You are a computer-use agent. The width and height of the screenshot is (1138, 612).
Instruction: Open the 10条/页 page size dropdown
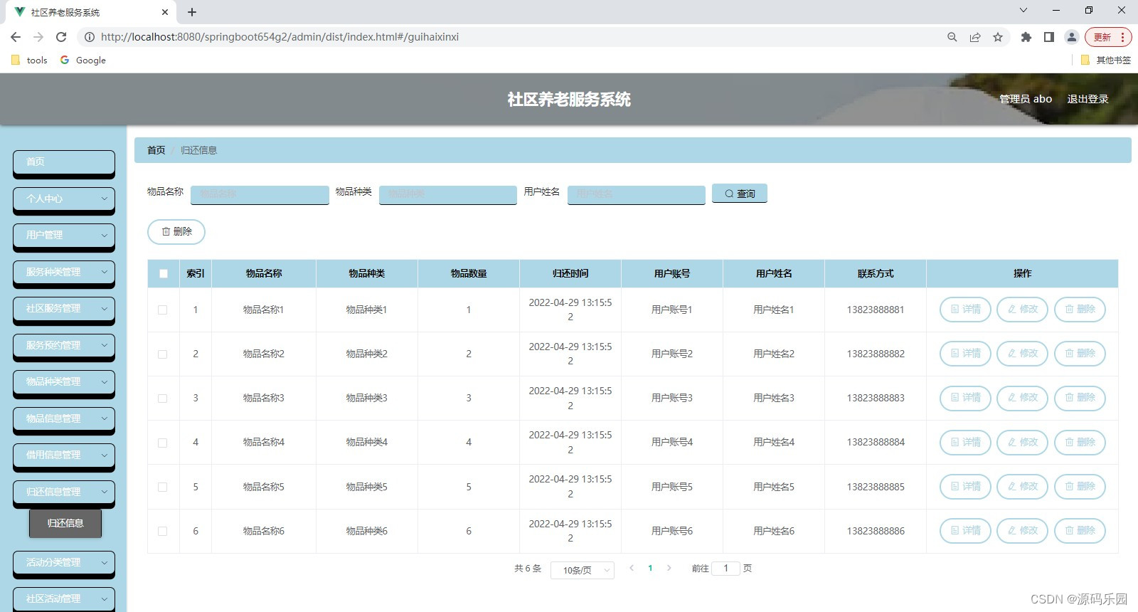tap(582, 570)
